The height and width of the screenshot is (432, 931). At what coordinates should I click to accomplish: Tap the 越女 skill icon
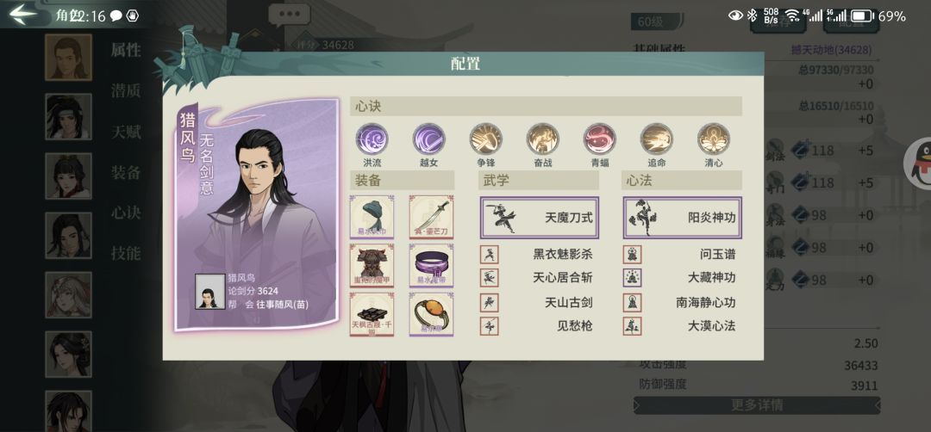coord(428,139)
